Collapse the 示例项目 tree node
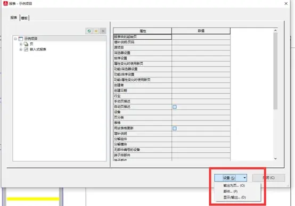Screen dimensions: 295x206 coord(15,39)
